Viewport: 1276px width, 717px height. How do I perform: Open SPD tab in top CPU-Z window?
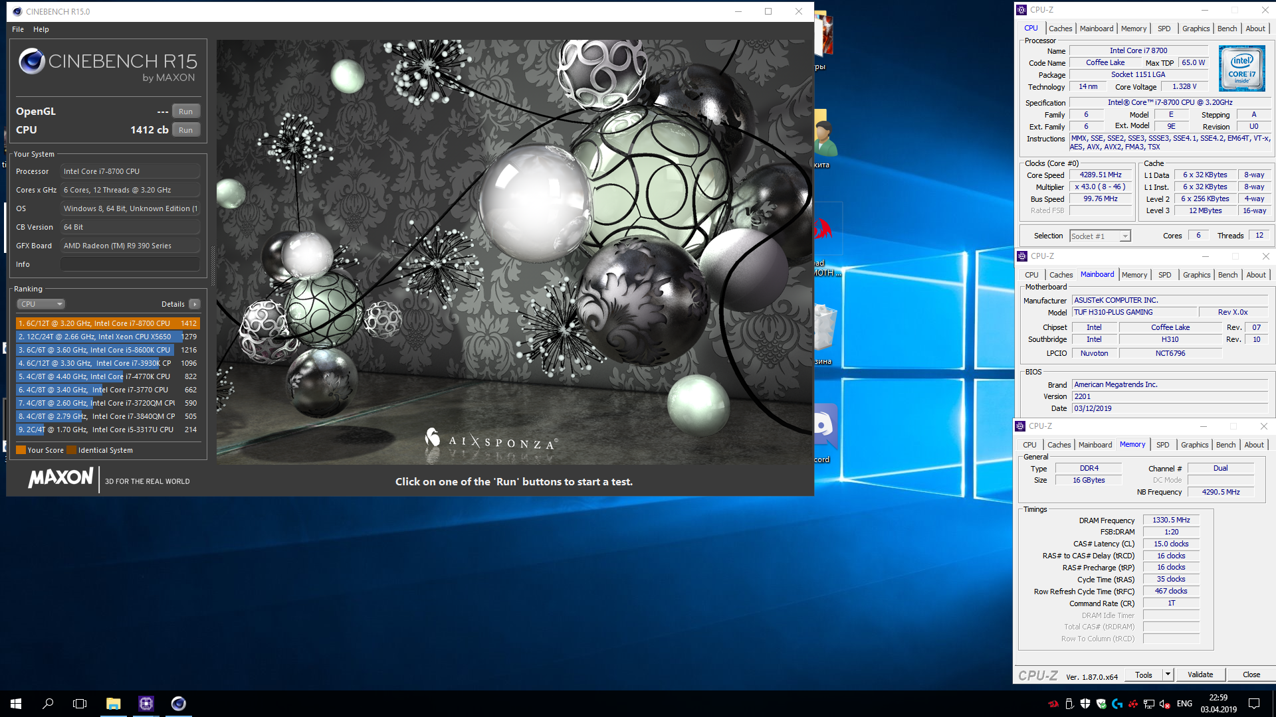click(x=1164, y=29)
